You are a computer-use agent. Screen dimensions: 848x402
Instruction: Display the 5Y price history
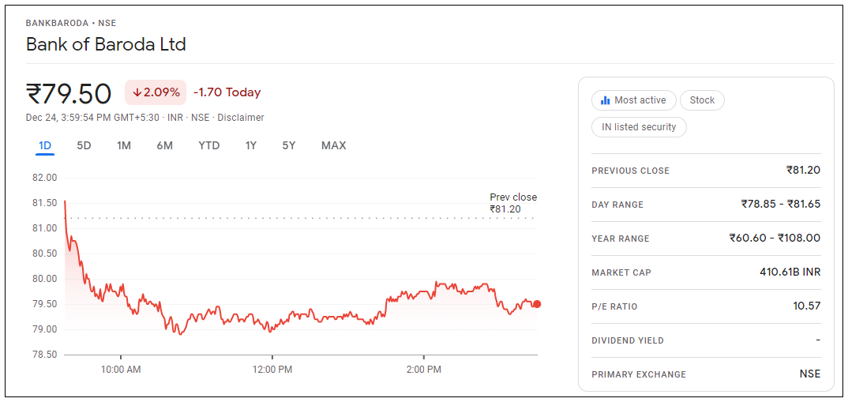[289, 145]
